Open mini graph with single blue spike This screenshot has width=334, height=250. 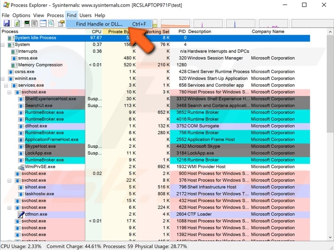[x=241, y=23]
